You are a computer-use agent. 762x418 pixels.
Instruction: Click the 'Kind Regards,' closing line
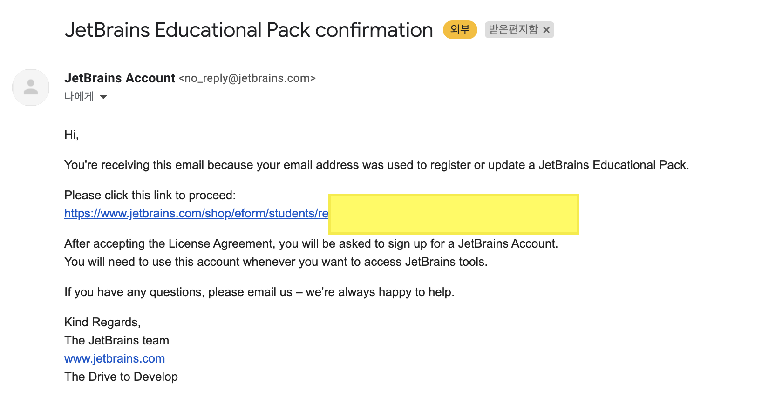102,322
